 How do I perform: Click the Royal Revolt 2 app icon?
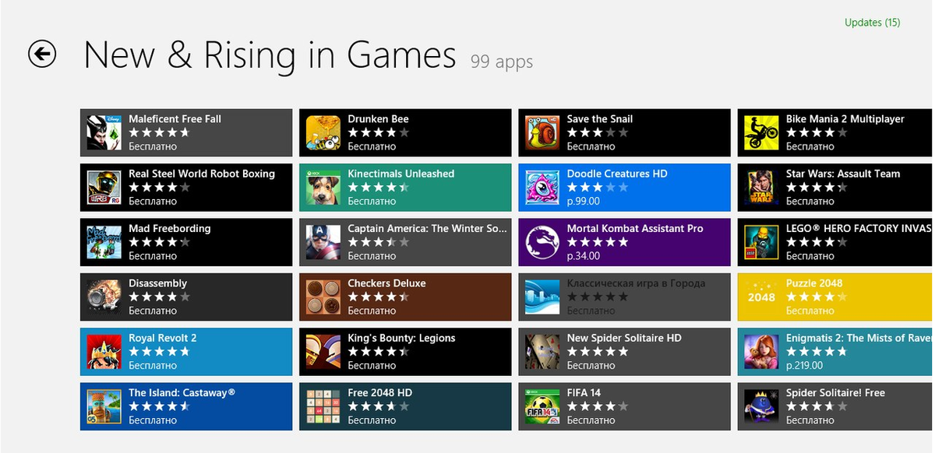click(104, 351)
